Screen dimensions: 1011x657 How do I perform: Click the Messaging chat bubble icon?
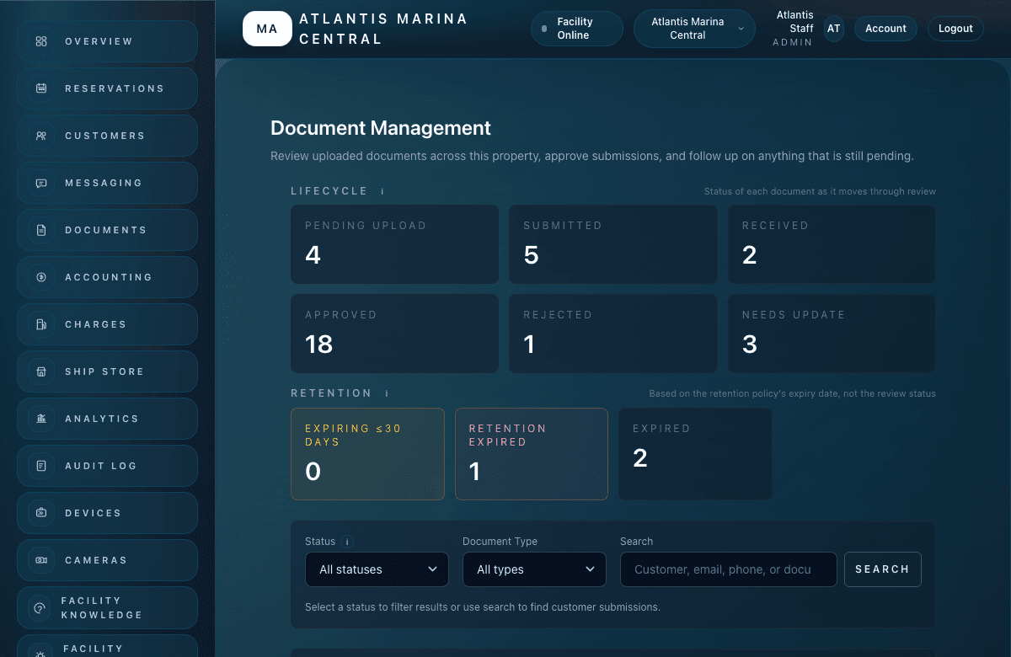[41, 183]
